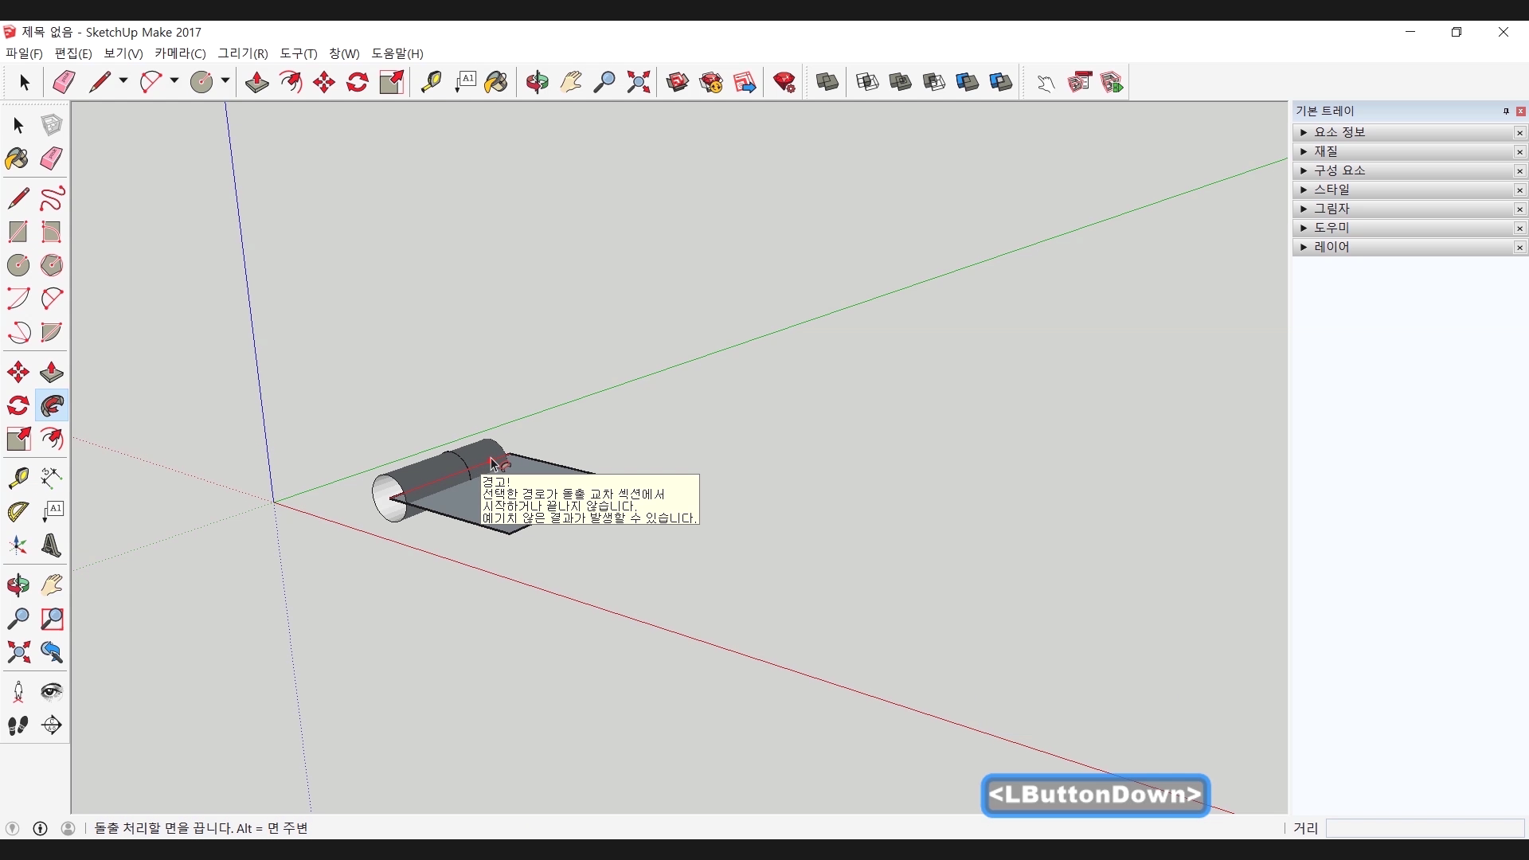Close the 스타일 panel with its X
Image resolution: width=1529 pixels, height=860 pixels.
[x=1519, y=190]
